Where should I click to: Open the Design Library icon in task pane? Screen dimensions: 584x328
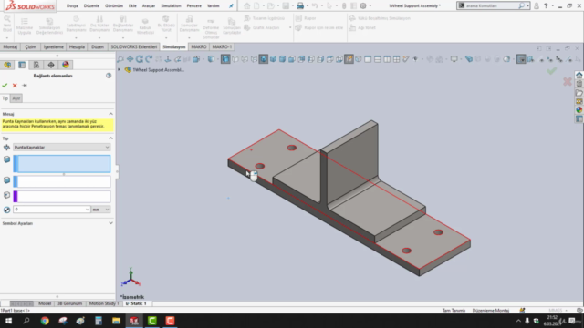click(x=579, y=84)
